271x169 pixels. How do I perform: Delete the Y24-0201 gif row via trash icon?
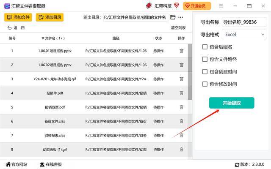click(x=181, y=79)
